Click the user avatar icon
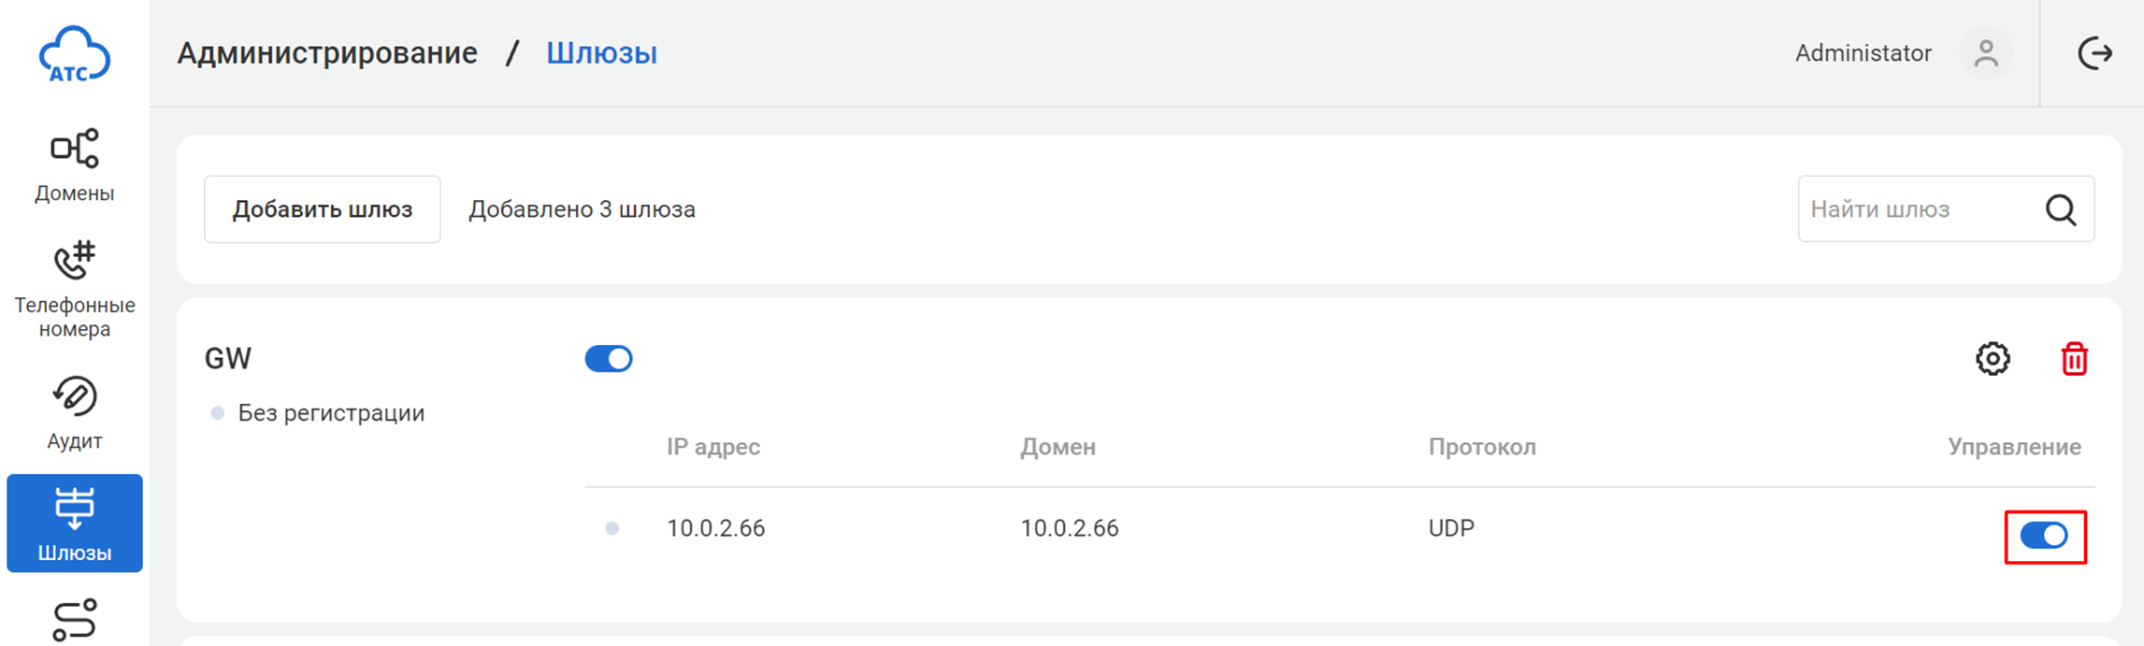The height and width of the screenshot is (646, 2144). 1986,53
